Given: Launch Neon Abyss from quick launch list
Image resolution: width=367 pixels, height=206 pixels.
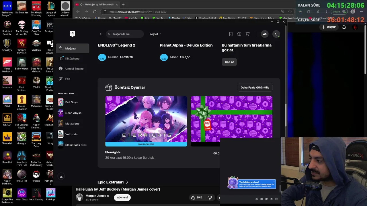Looking at the screenshot, I should point(73,113).
